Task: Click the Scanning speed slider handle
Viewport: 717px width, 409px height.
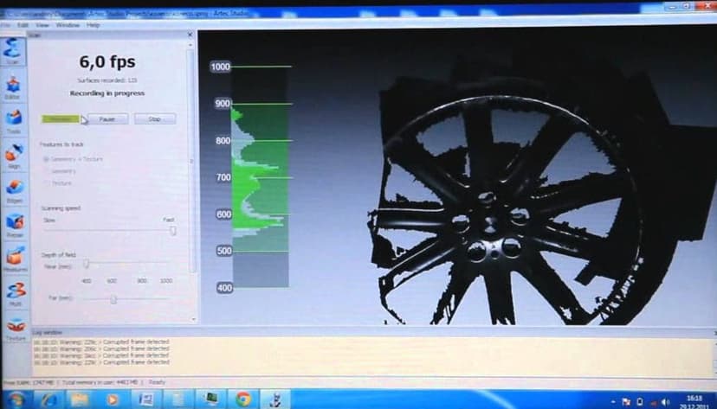Action: pos(173,231)
